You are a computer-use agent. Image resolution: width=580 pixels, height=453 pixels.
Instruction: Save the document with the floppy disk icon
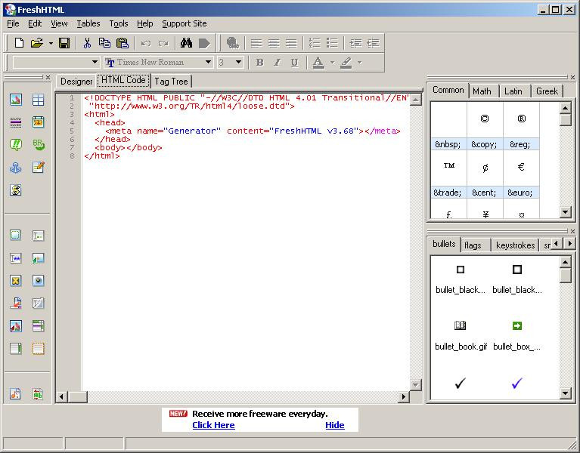coord(64,43)
